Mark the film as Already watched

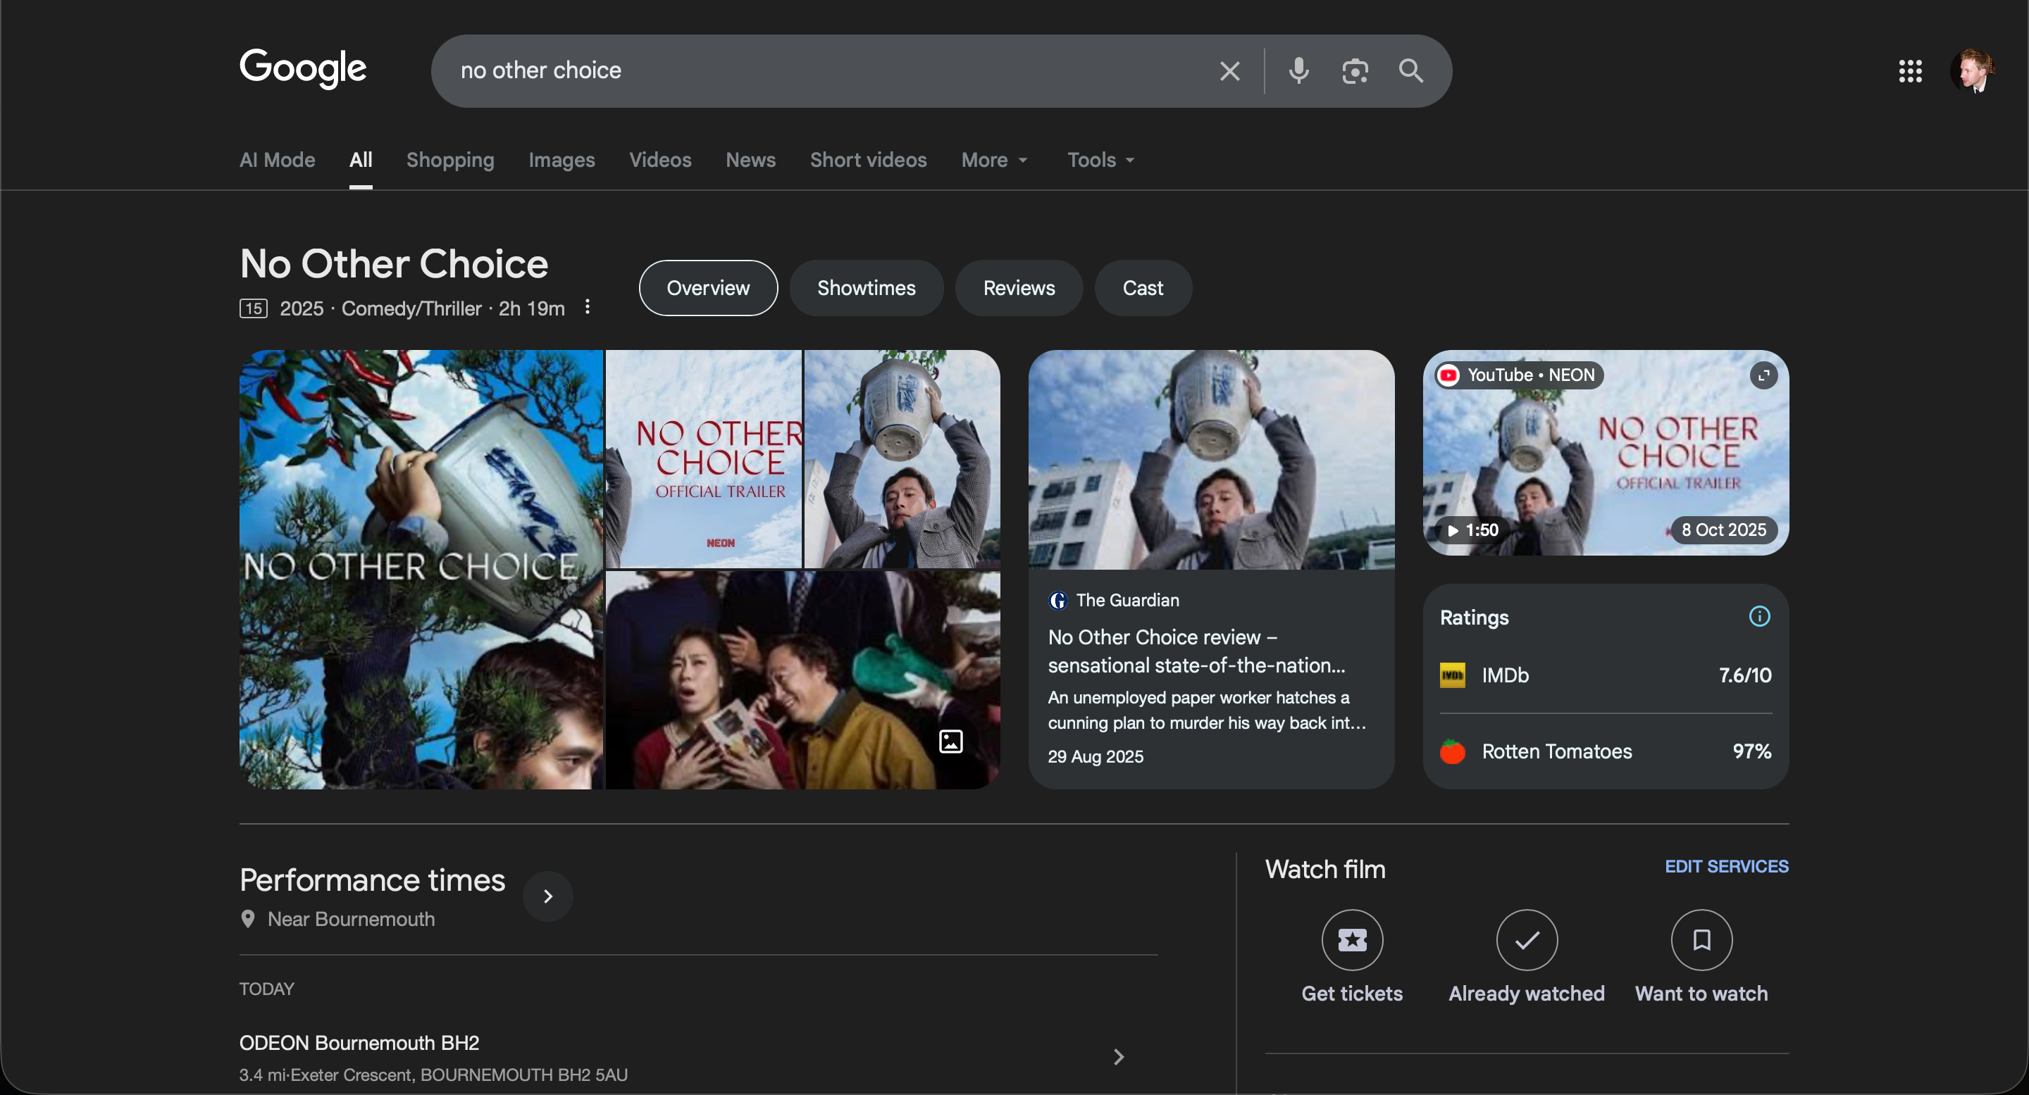[1526, 941]
